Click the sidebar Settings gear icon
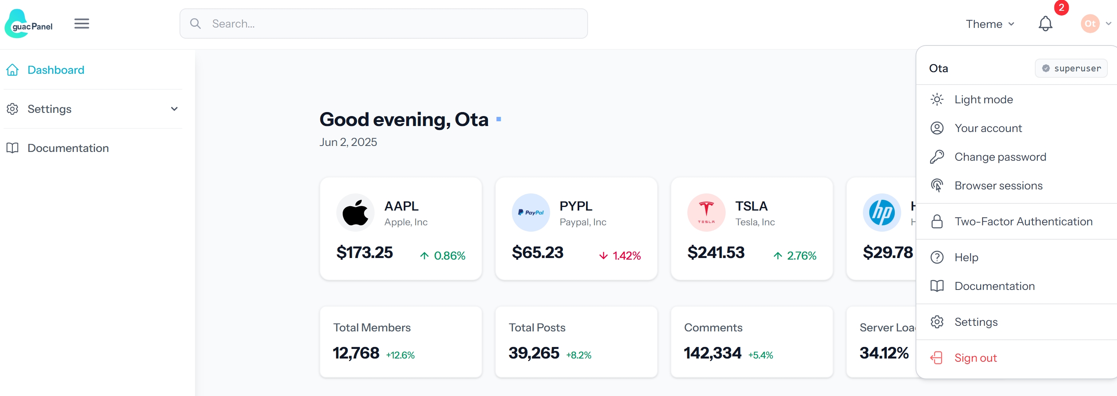The image size is (1117, 396). (13, 109)
